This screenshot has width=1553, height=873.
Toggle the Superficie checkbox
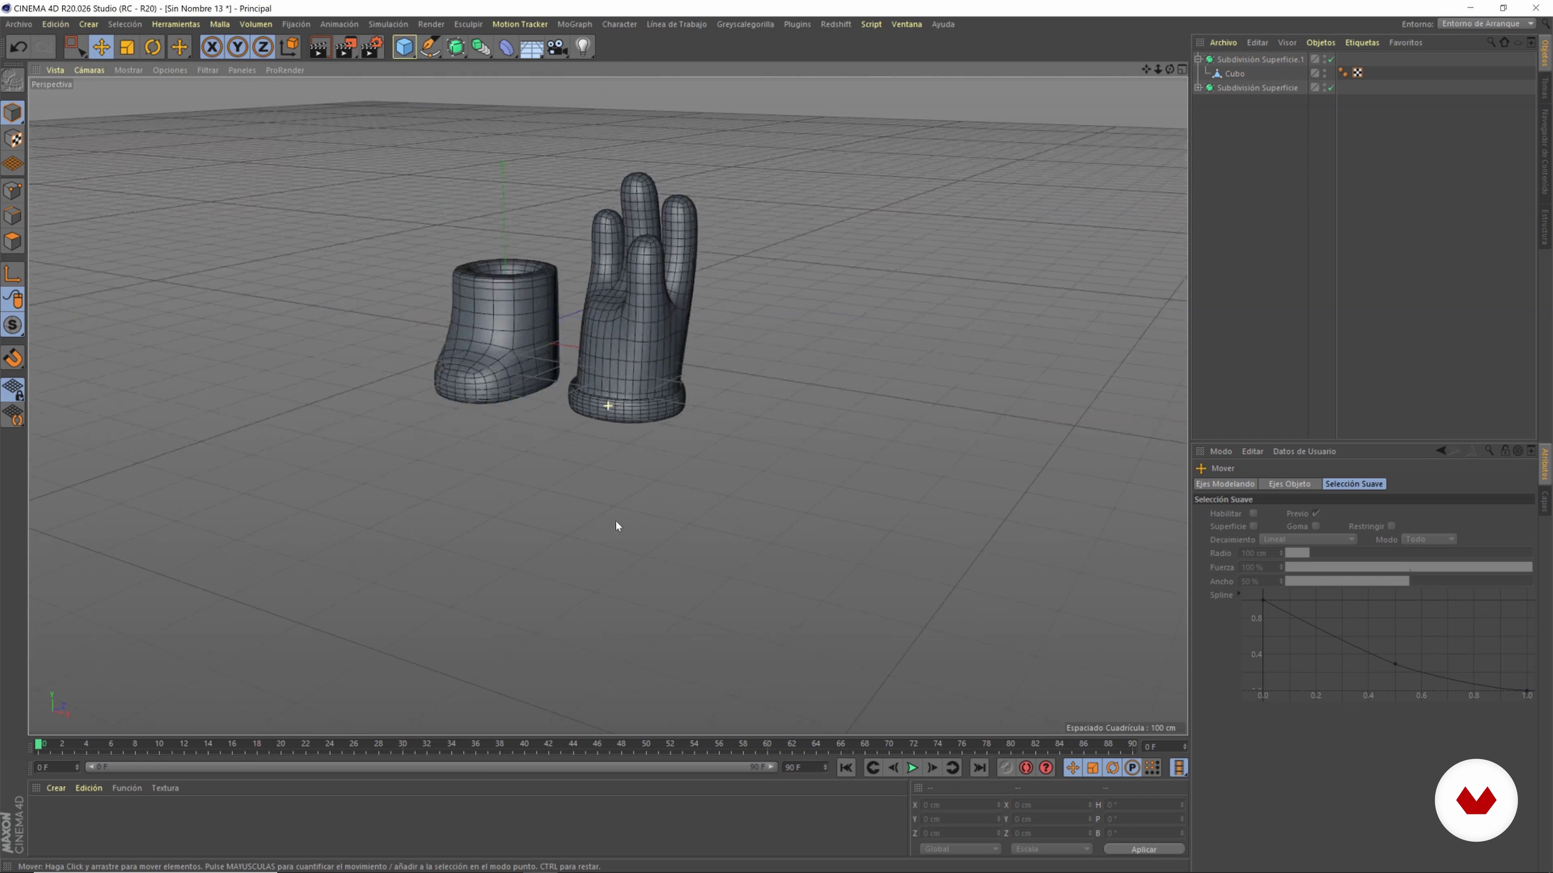tap(1253, 526)
